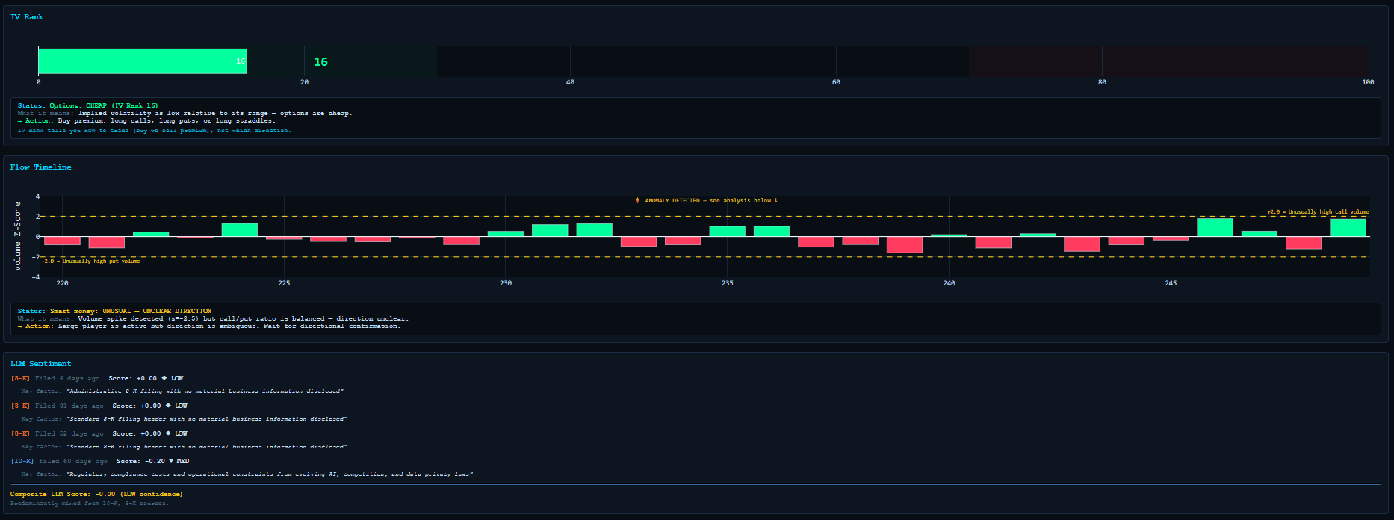The image size is (1394, 520).
Task: Click the '240' x-axis label in Flow Timeline
Action: pyautogui.click(x=949, y=283)
